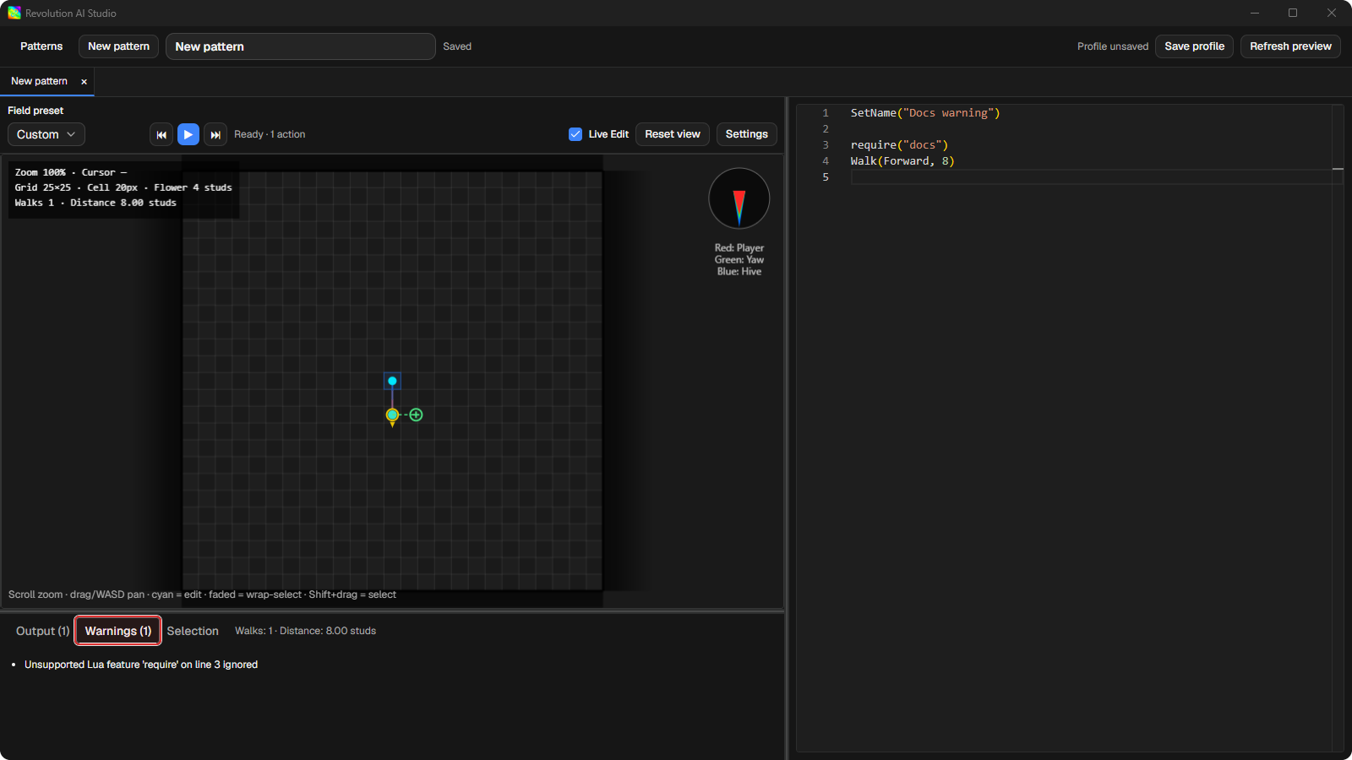Image resolution: width=1352 pixels, height=760 pixels.
Task: Play the pattern preview
Action: 188,134
